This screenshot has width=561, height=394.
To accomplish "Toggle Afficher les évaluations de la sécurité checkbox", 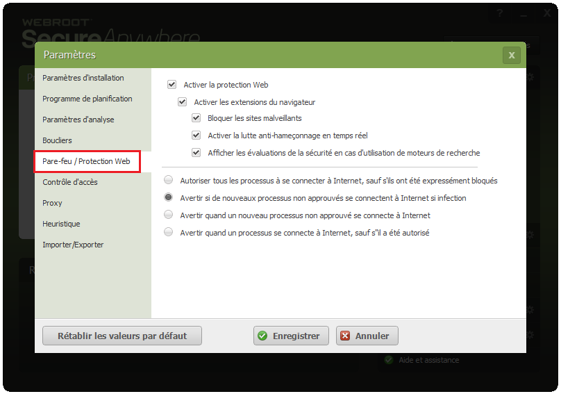I will click(x=196, y=153).
